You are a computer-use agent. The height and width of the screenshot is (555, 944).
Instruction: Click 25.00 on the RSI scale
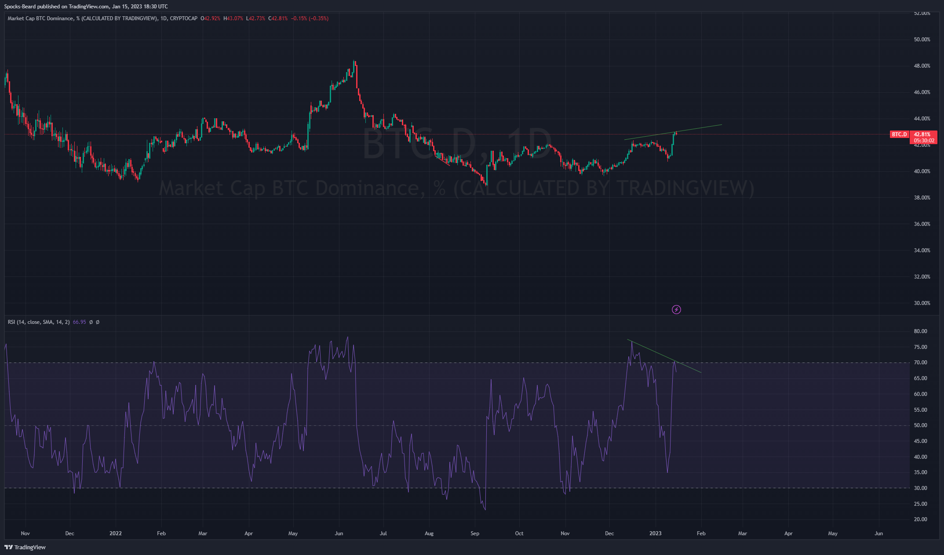pyautogui.click(x=920, y=504)
